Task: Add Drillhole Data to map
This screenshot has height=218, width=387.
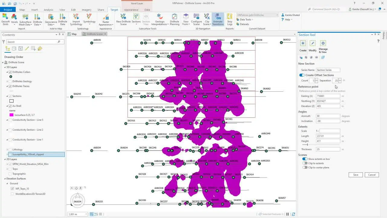Action: 63,19
